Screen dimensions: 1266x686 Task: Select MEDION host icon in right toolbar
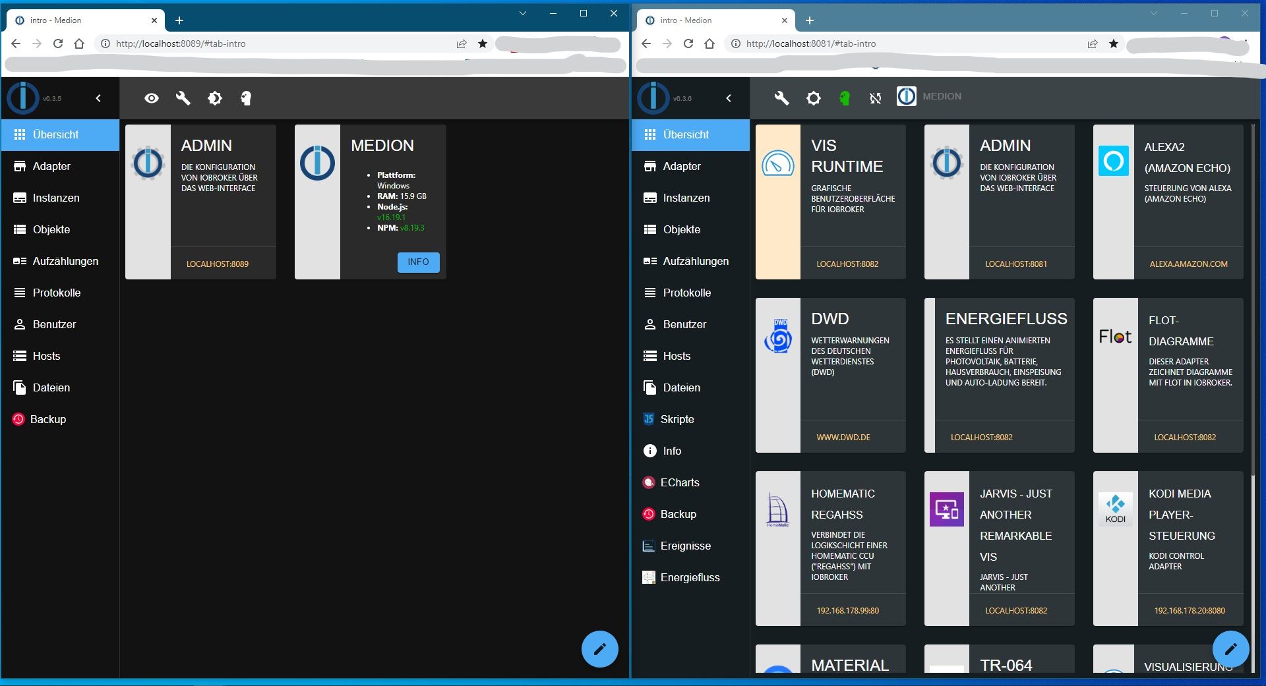click(907, 96)
